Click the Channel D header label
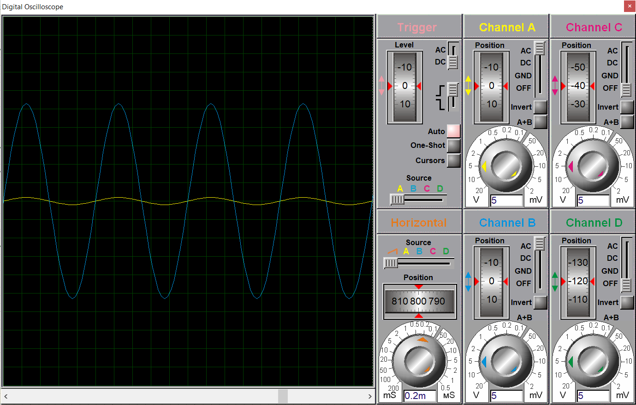This screenshot has width=636, height=405. [594, 223]
